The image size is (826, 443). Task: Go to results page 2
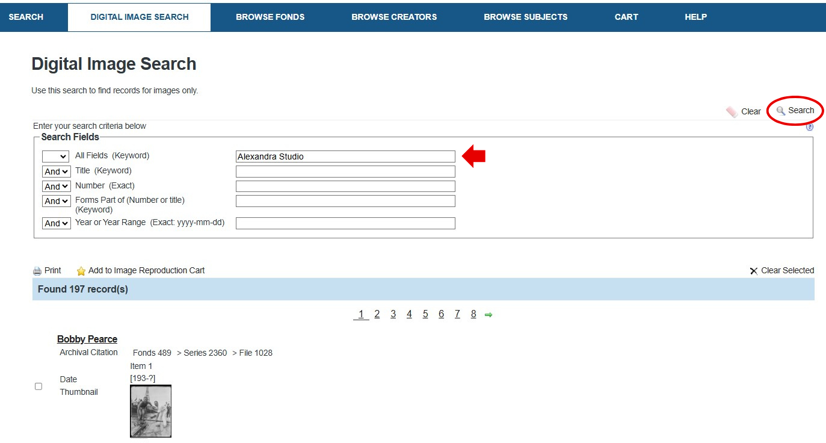[377, 314]
